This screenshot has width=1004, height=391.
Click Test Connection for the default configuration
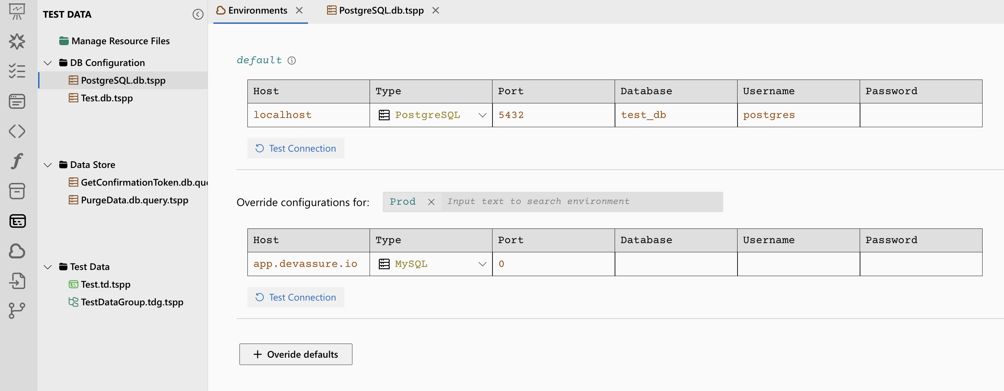(295, 148)
